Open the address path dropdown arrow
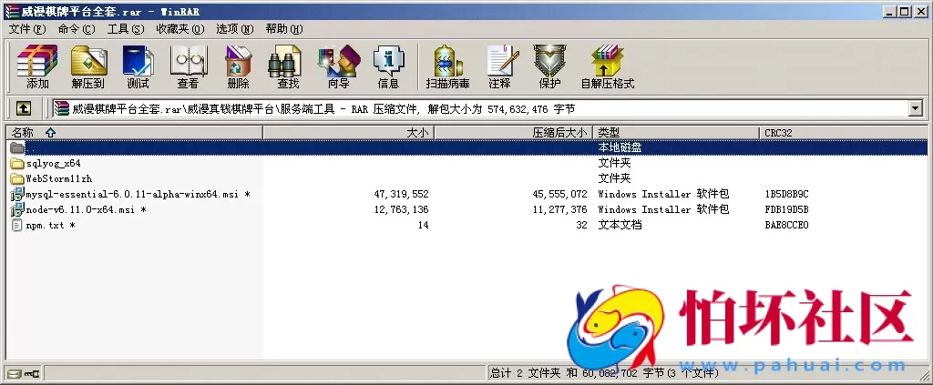Viewport: 933px width, 385px height. point(915,108)
